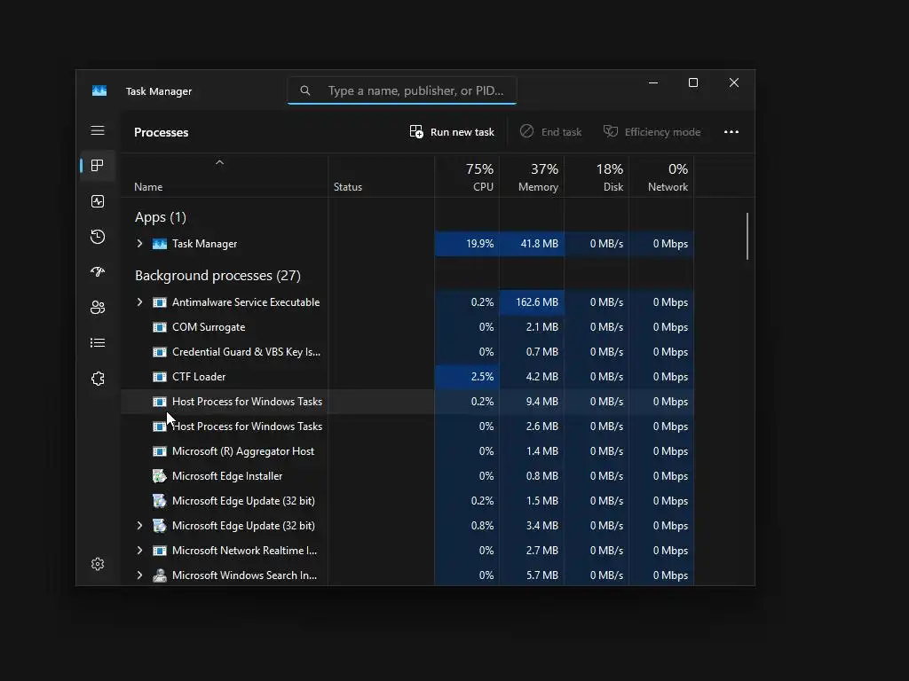This screenshot has height=681, width=909.
Task: Click the Apps (1) group heading
Action: click(161, 217)
